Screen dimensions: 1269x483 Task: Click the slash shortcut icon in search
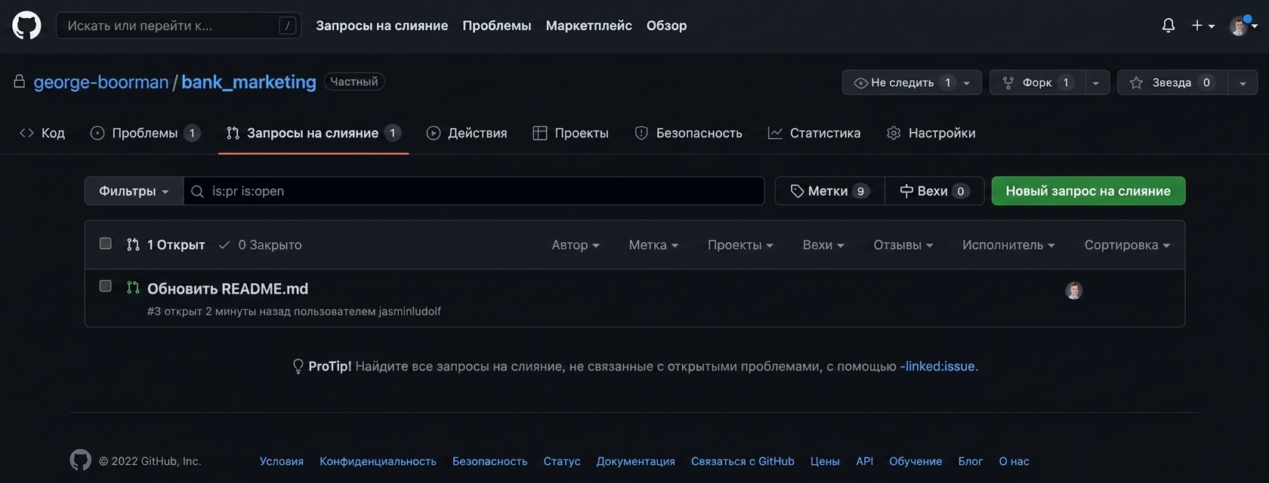[287, 26]
